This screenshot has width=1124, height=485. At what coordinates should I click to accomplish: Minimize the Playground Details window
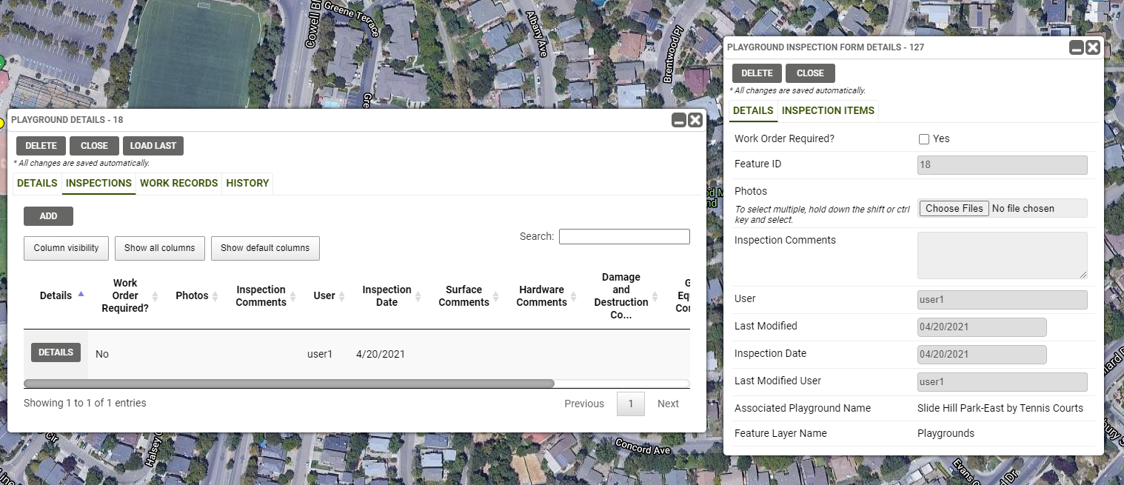[x=679, y=119]
